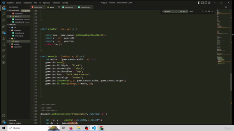Jump to next find match arrow
Screen dimensions: 234x131
(x=206, y=11)
